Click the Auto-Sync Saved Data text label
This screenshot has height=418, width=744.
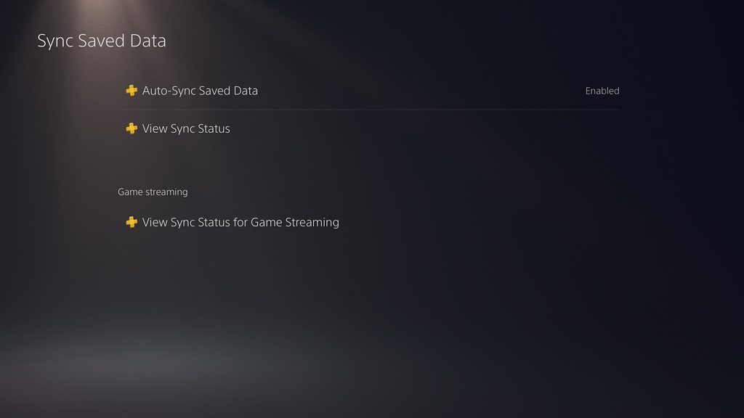[200, 91]
